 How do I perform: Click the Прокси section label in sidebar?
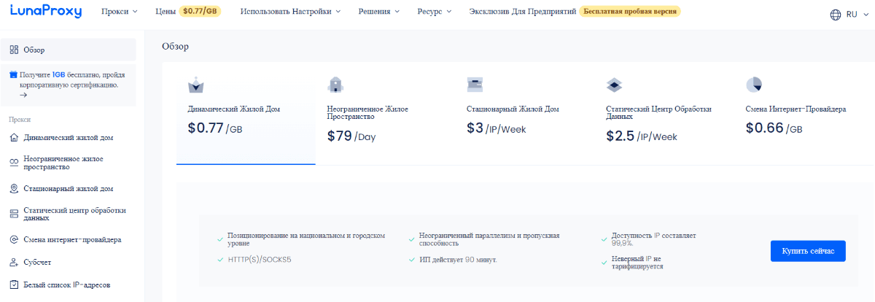[x=20, y=119]
